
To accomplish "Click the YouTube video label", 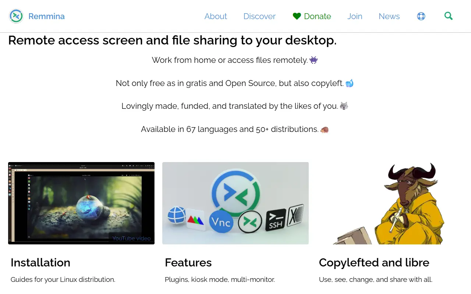I will point(131,239).
